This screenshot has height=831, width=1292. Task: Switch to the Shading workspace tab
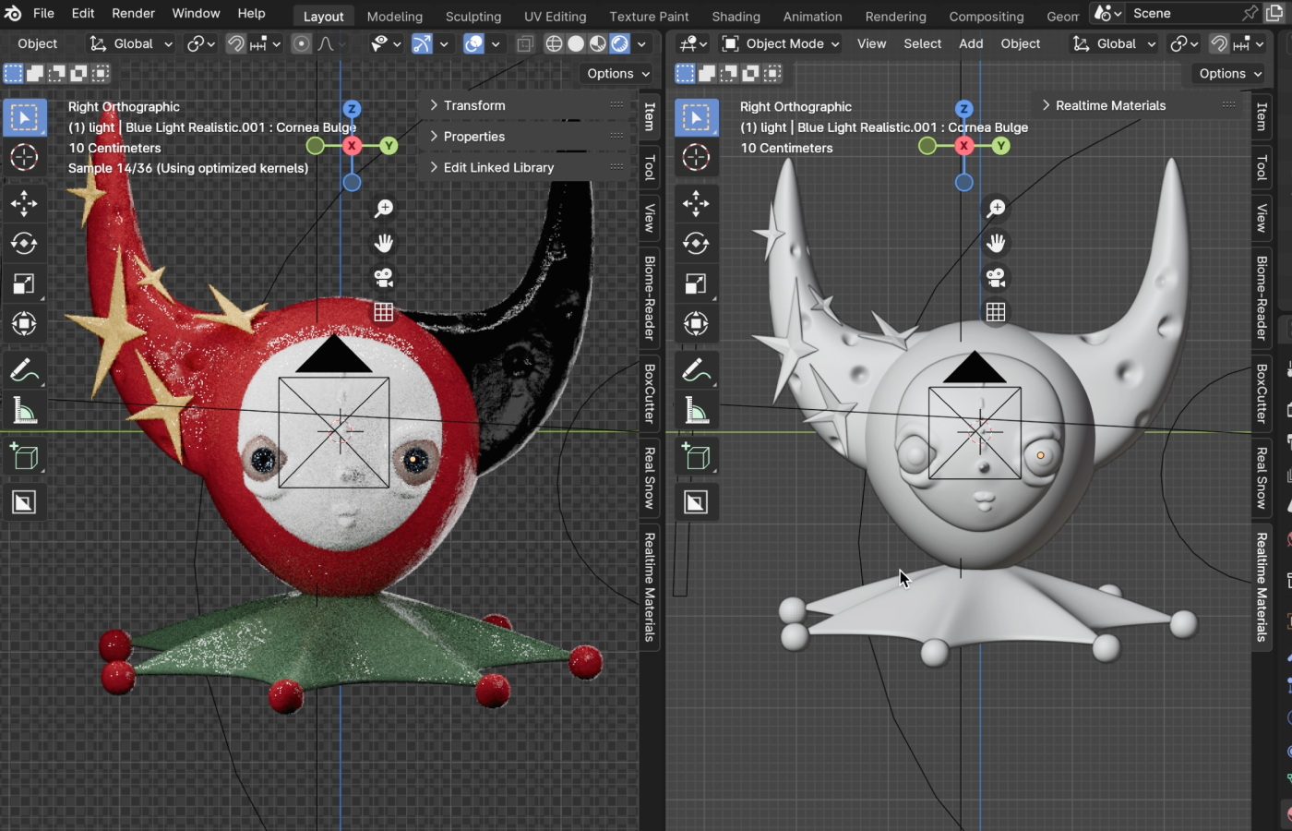736,17
